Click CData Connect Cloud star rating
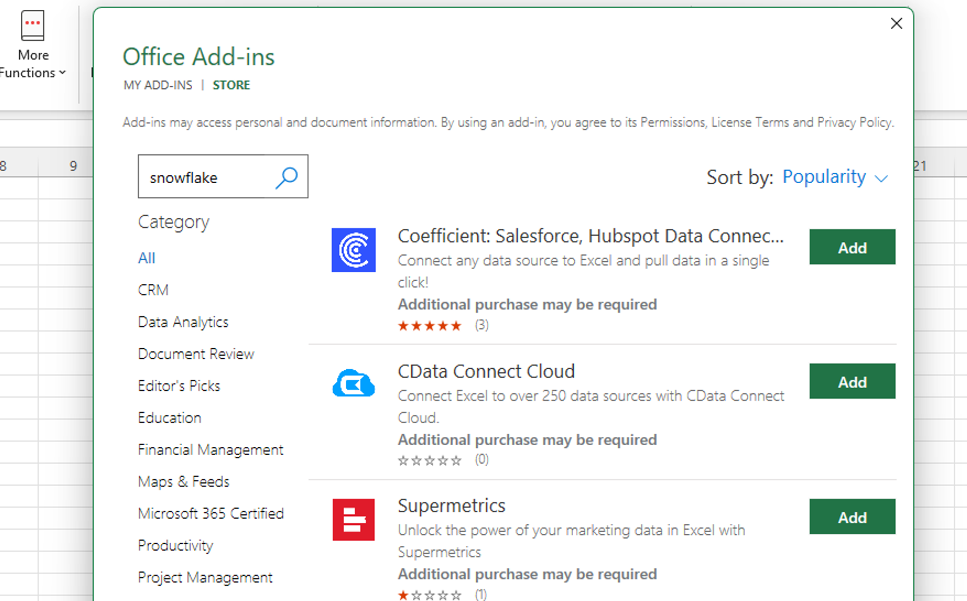Viewport: 967px width, 601px height. (x=429, y=461)
